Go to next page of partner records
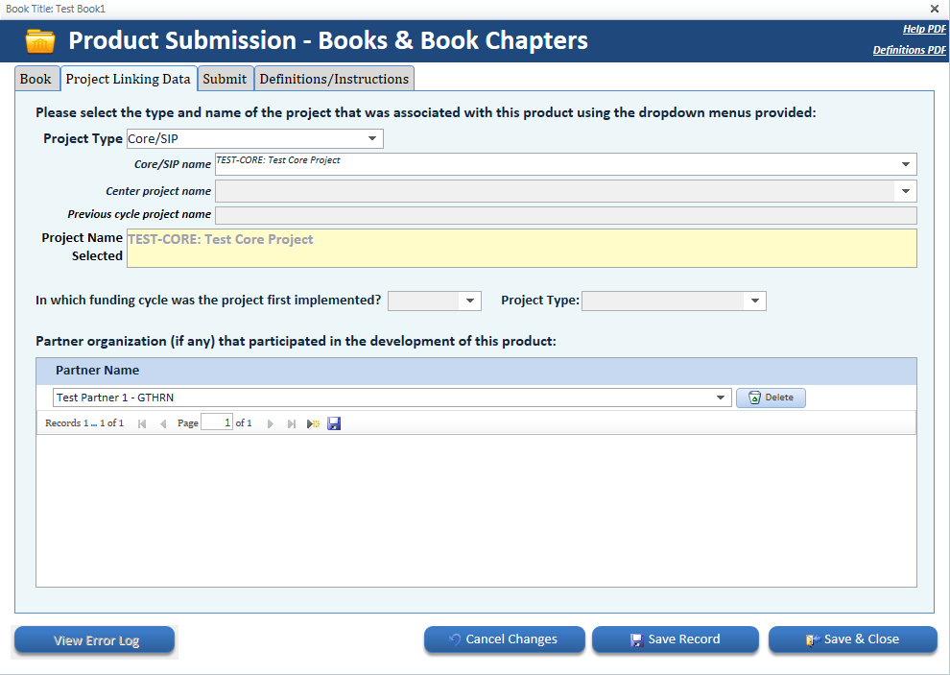 click(x=271, y=423)
